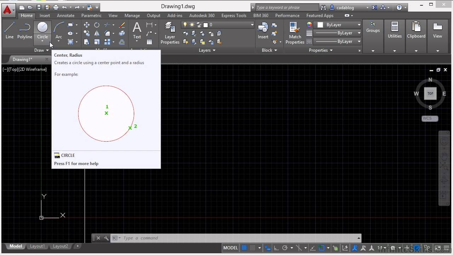Switch to the Layout2 tab
This screenshot has width=453, height=255.
60,246
